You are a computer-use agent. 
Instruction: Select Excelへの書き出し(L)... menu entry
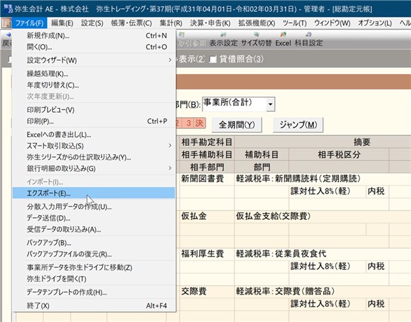tap(94, 134)
